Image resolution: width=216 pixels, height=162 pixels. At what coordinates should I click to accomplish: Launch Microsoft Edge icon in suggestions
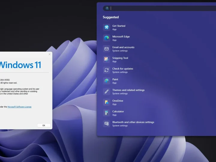click(x=106, y=38)
